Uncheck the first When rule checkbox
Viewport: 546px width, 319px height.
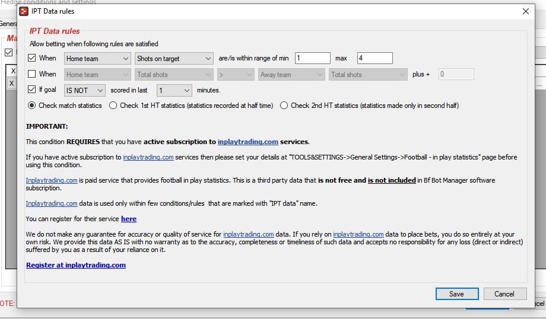tap(31, 58)
